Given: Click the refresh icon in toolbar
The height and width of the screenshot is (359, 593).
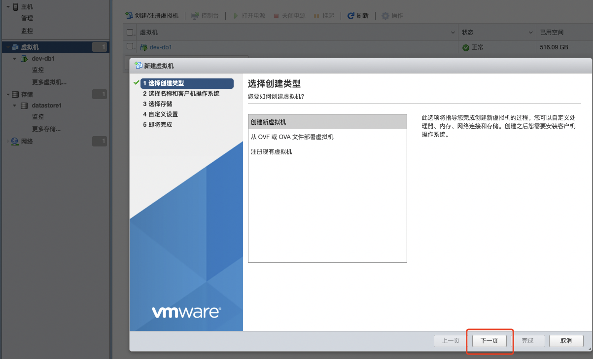Looking at the screenshot, I should click(x=351, y=16).
